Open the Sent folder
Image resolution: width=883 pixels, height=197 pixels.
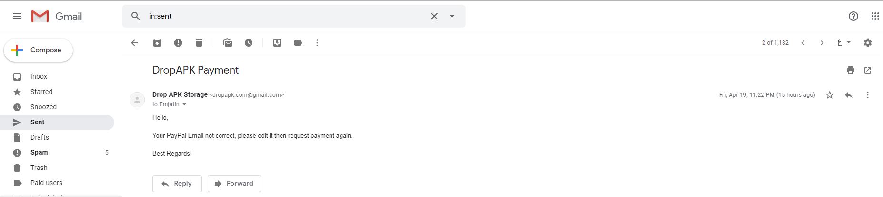38,122
